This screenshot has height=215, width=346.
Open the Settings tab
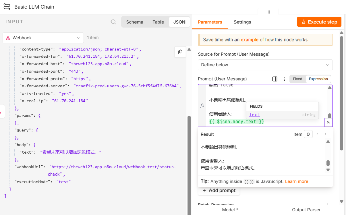click(242, 22)
